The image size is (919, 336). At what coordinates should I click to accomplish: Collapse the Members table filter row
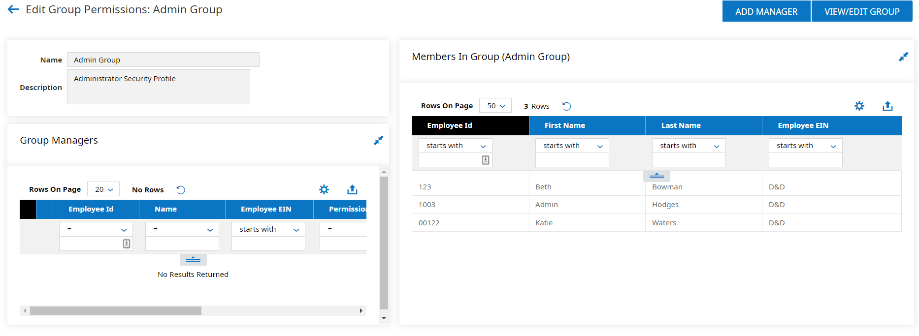click(656, 176)
